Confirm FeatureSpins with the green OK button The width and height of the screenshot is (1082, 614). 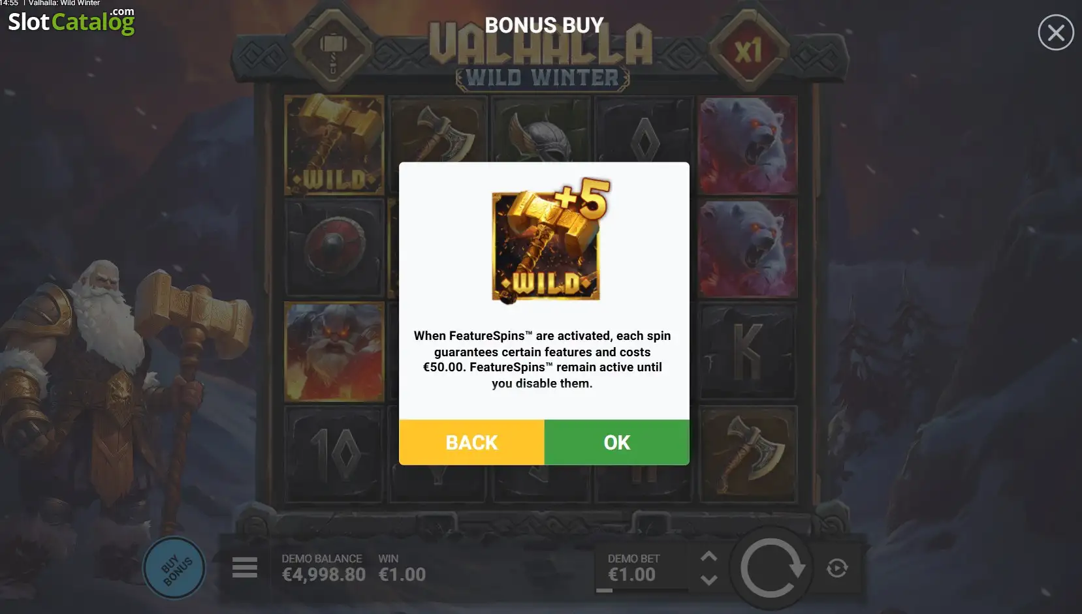pos(616,442)
